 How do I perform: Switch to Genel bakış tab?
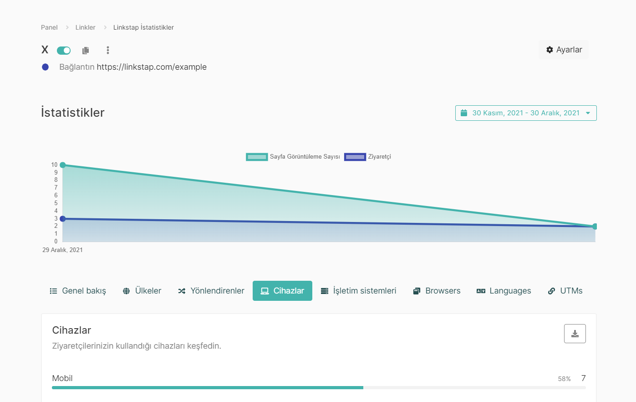78,291
